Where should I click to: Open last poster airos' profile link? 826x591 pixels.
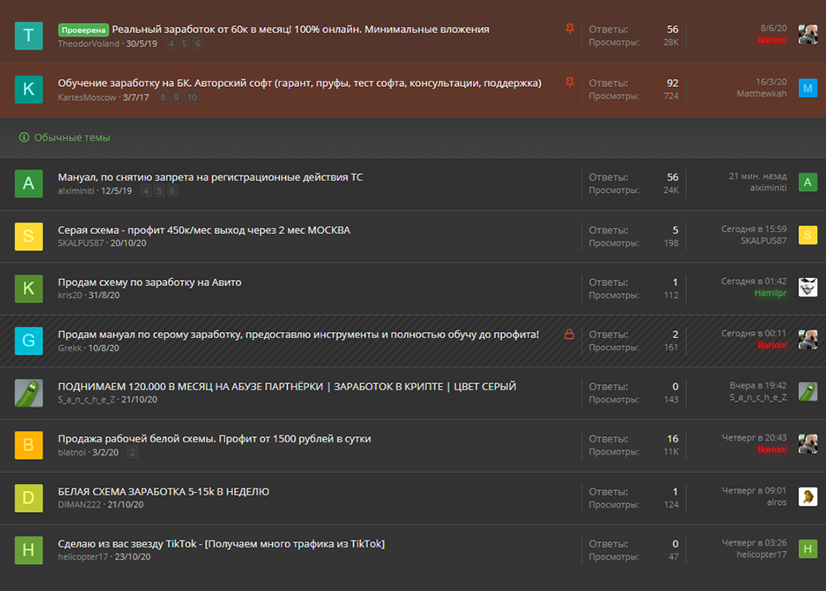point(776,502)
